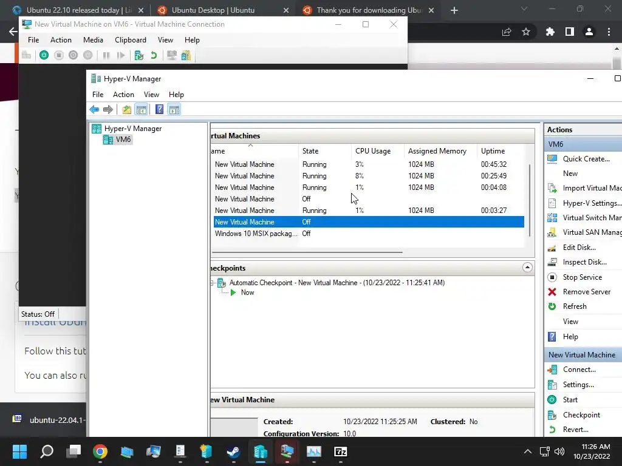Click Settings... under New Virtual Machine actions
Screen dimensions: 622x466
pos(578,385)
